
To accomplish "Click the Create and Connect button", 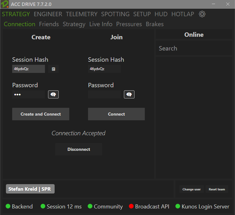I will pos(41,114).
